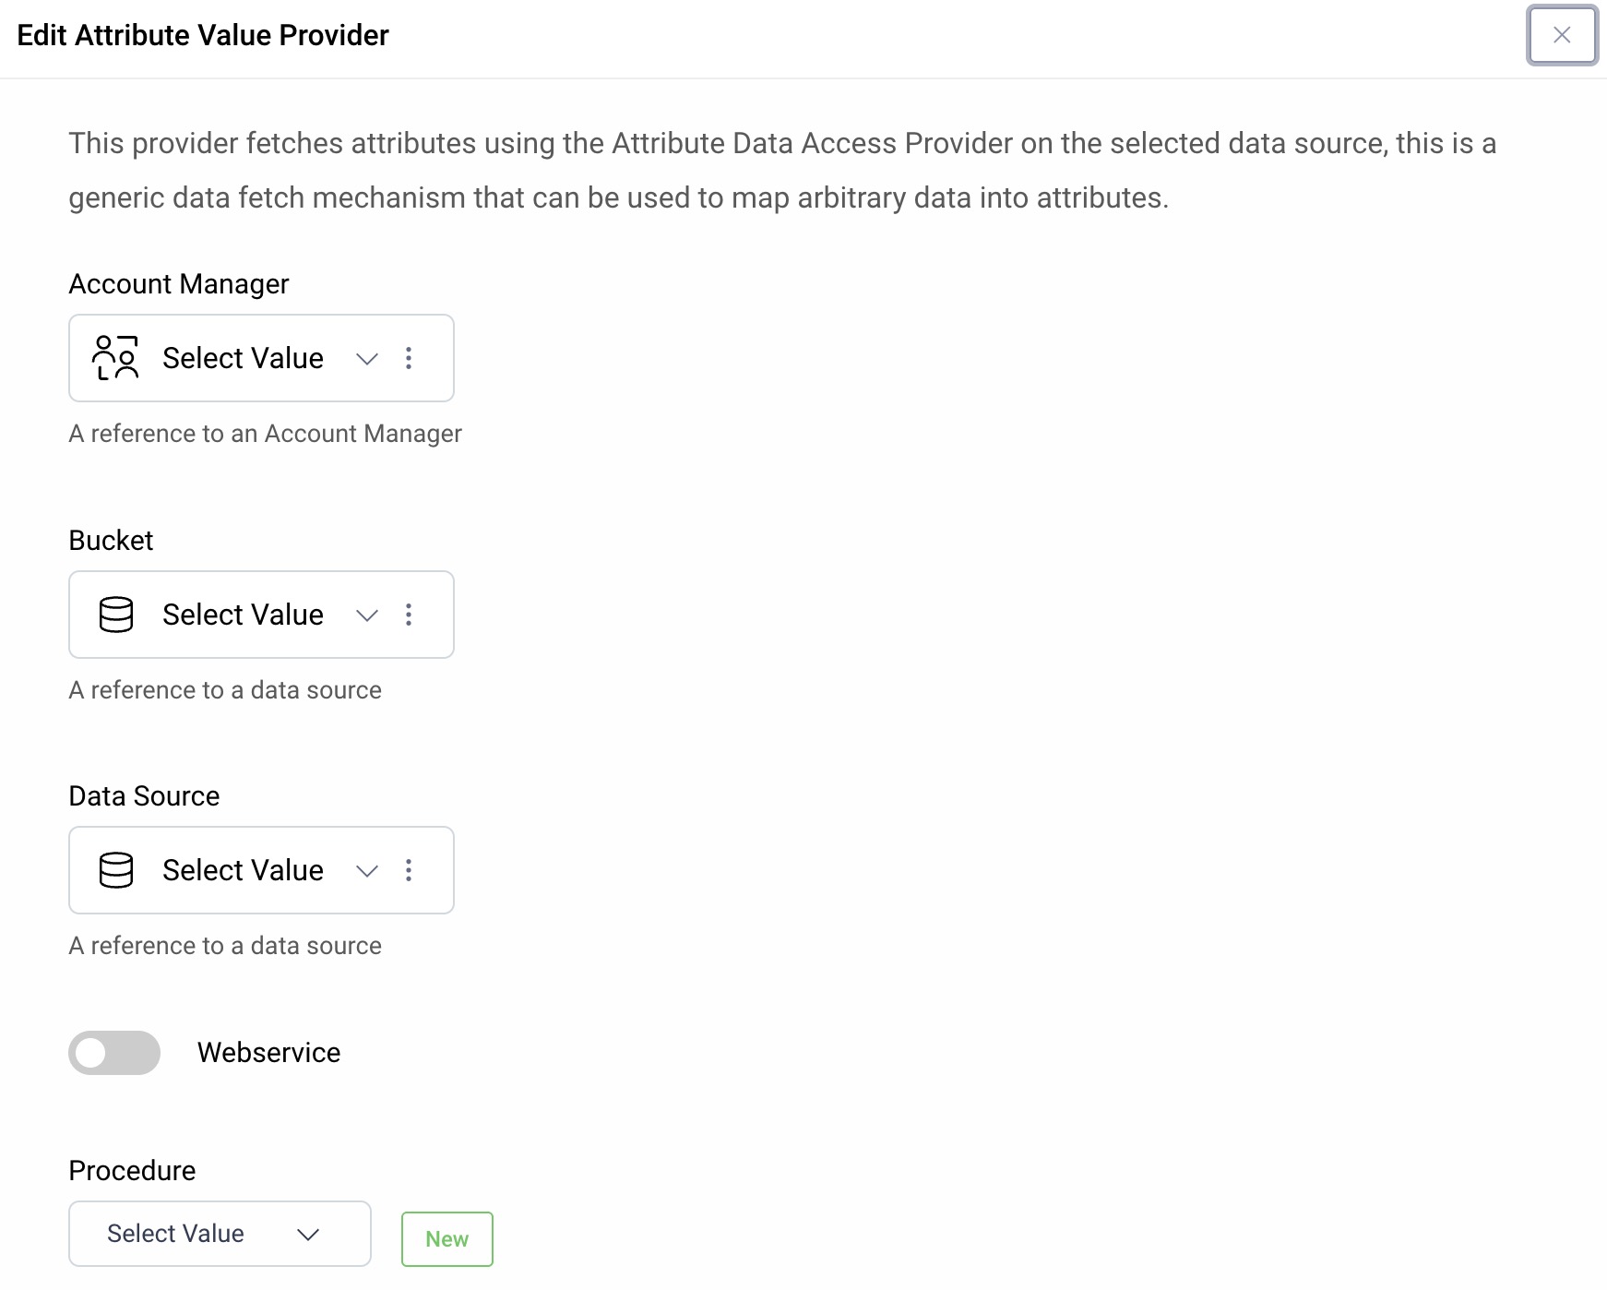1607x1290 pixels.
Task: Enable the Webservice toggle
Action: pyautogui.click(x=113, y=1053)
